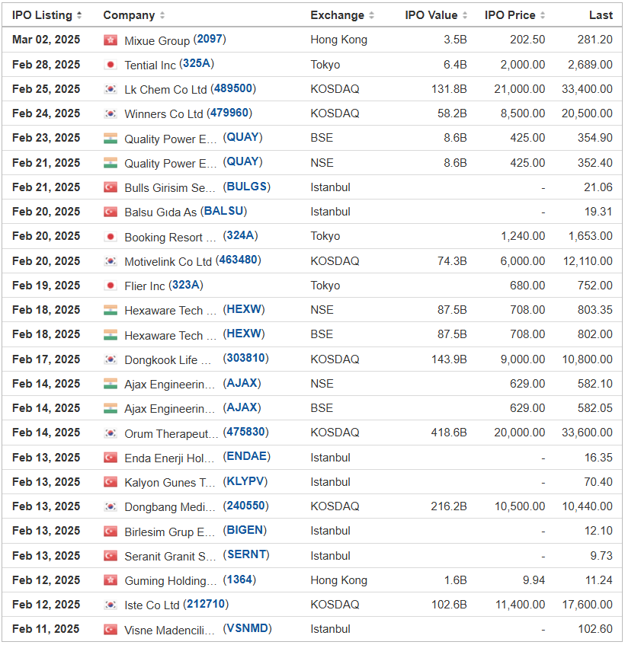Open ticker 325A link
Viewport: 625px width, 645px height.
click(197, 63)
